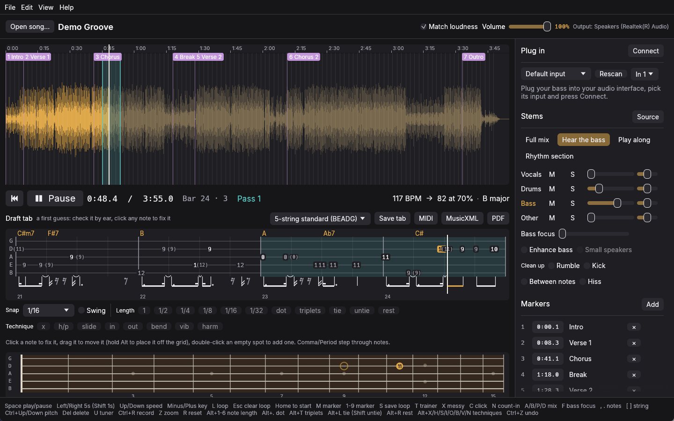Mute the Vocals stem
674x421 pixels.
click(552, 174)
